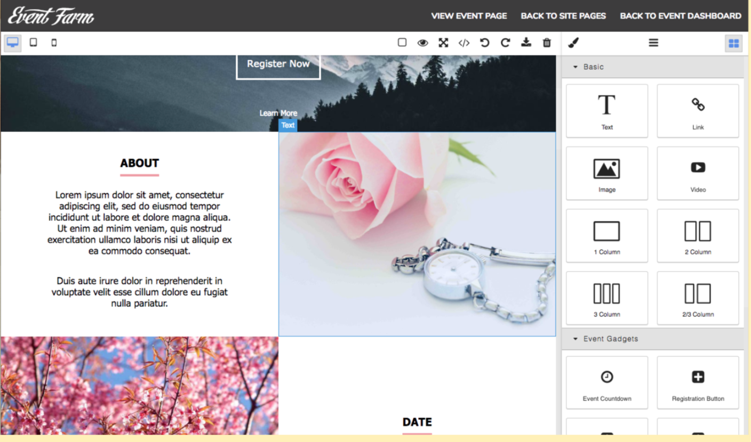This screenshot has height=442, width=751.
Task: Select the Video block
Action: click(698, 173)
